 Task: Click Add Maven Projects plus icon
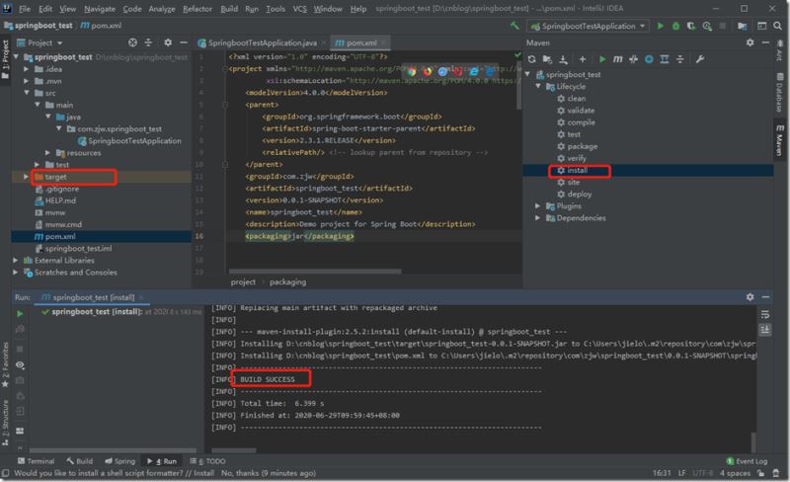[583, 59]
